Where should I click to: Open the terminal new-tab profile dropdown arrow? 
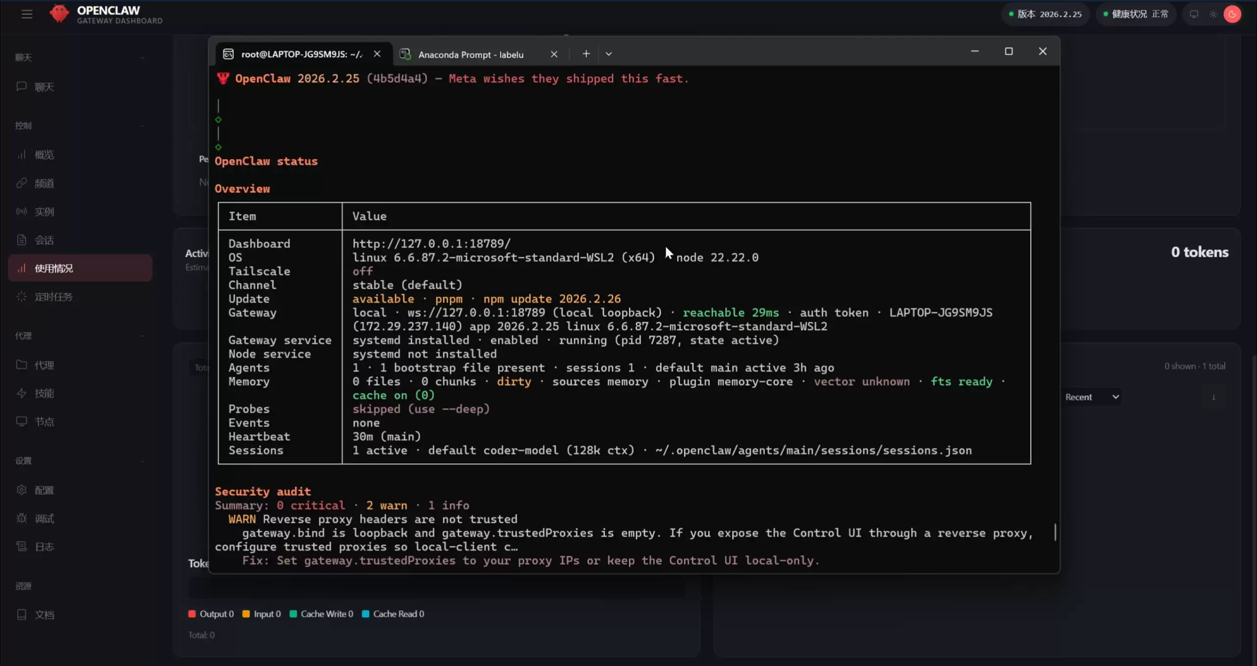point(608,54)
